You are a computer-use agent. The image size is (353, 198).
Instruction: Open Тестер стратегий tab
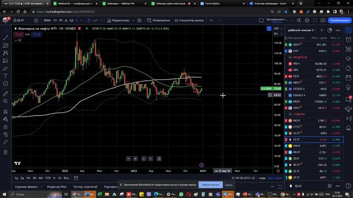85,187
